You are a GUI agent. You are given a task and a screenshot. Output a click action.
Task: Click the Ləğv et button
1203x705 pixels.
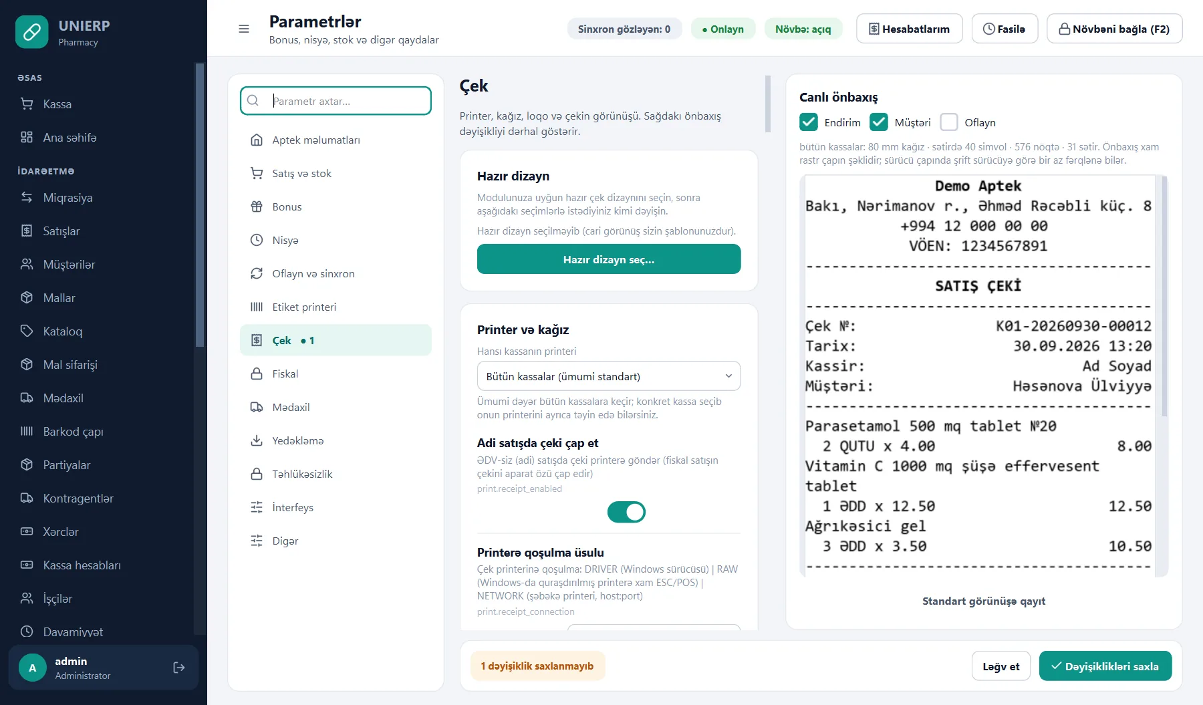tap(1001, 666)
